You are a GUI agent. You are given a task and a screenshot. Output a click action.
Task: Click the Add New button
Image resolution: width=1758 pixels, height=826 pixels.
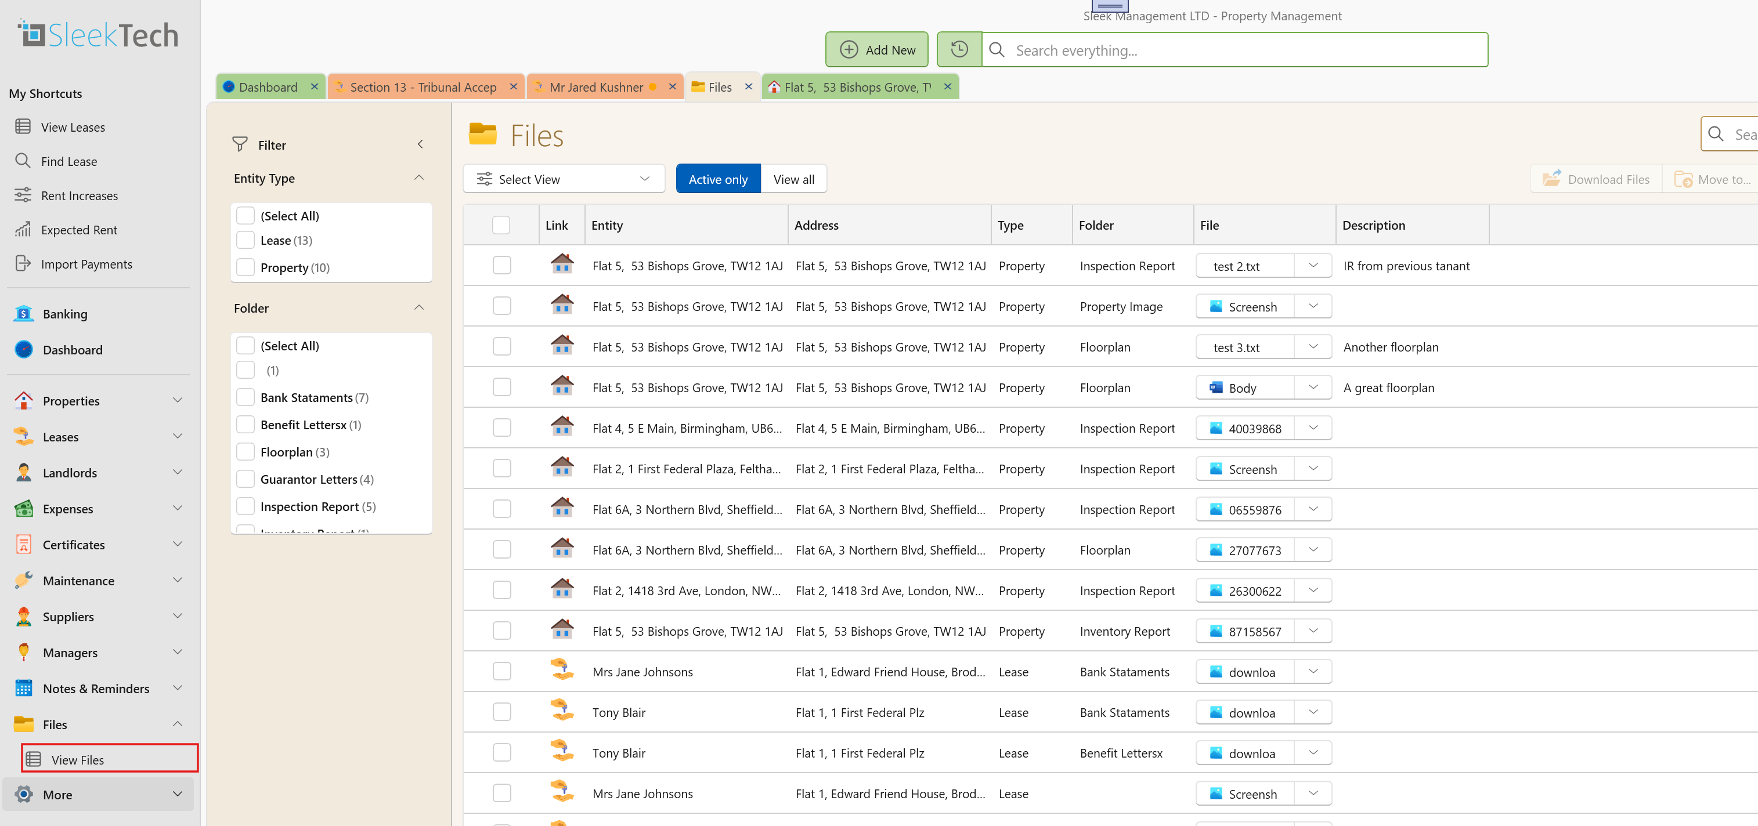point(876,50)
